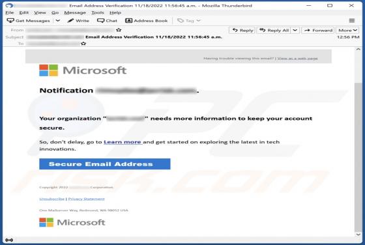Open the Help menu
The image size is (365, 245).
click(x=115, y=12)
